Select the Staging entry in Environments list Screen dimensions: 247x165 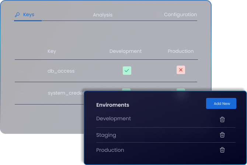pos(106,135)
